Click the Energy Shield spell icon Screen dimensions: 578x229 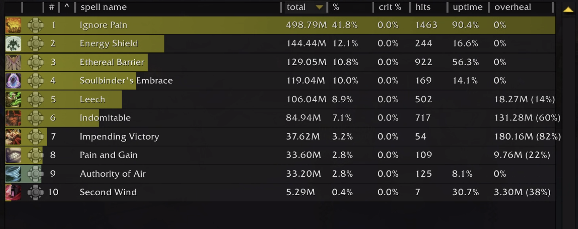pyautogui.click(x=13, y=44)
